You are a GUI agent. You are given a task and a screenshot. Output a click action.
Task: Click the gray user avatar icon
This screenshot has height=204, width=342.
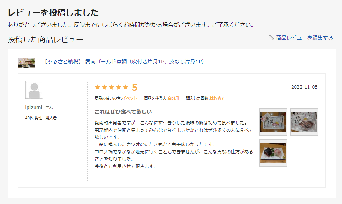click(34, 90)
